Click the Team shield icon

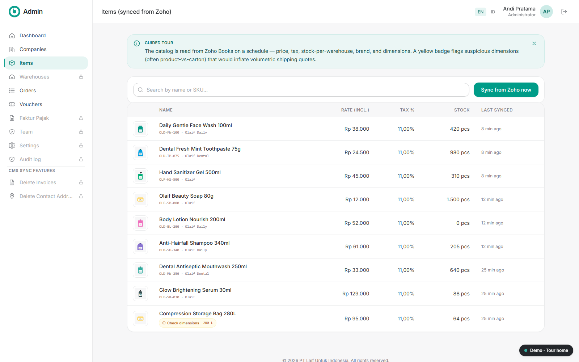[12, 132]
